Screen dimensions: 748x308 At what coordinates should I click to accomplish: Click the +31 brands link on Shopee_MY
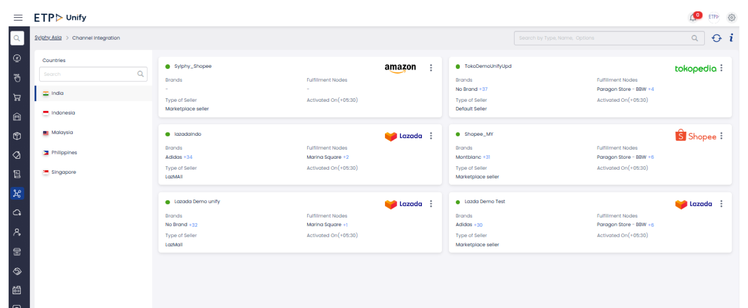tap(486, 157)
